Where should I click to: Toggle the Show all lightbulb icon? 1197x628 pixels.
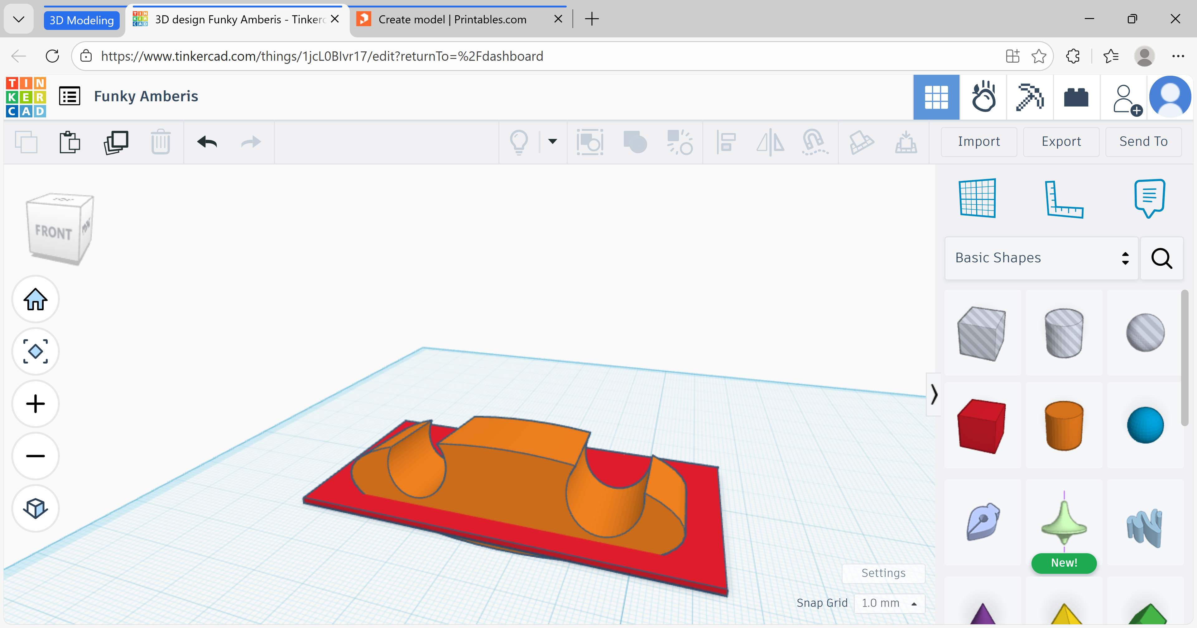point(519,142)
